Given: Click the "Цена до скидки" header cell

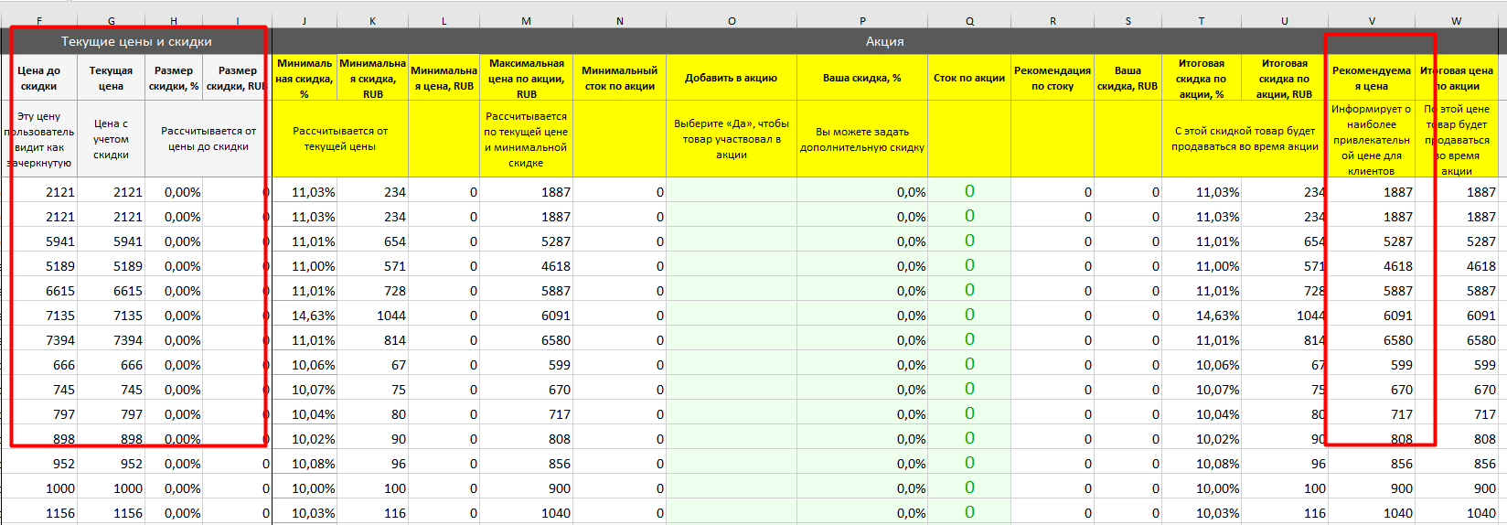Looking at the screenshot, I should click(x=38, y=78).
